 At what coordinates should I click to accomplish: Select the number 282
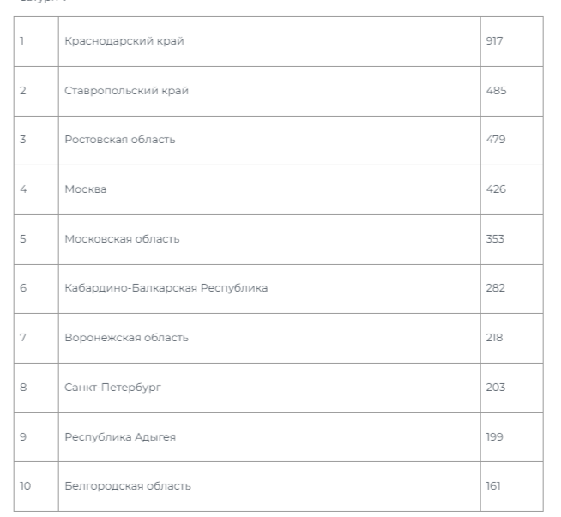[496, 288]
